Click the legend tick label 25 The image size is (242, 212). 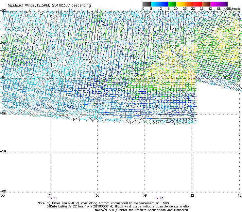185,9
